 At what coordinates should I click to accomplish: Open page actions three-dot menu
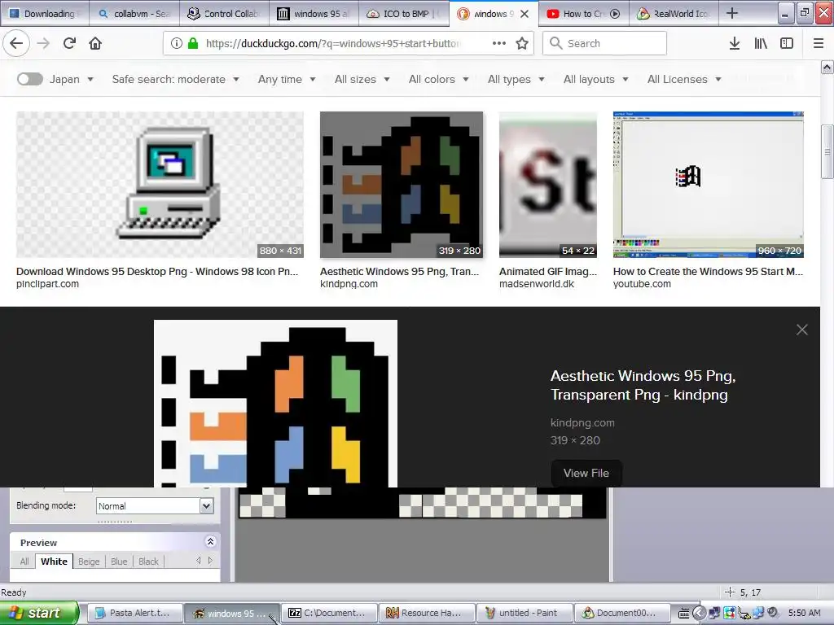(x=499, y=43)
